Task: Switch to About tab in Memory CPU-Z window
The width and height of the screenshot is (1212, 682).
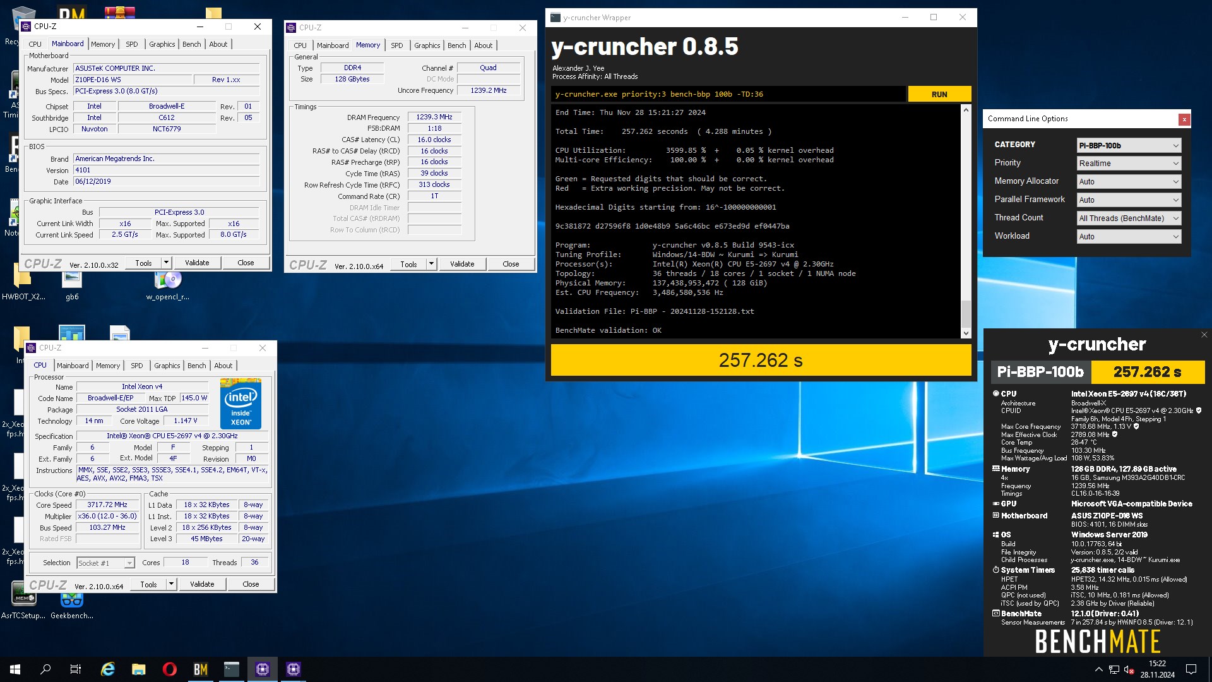Action: pyautogui.click(x=484, y=45)
